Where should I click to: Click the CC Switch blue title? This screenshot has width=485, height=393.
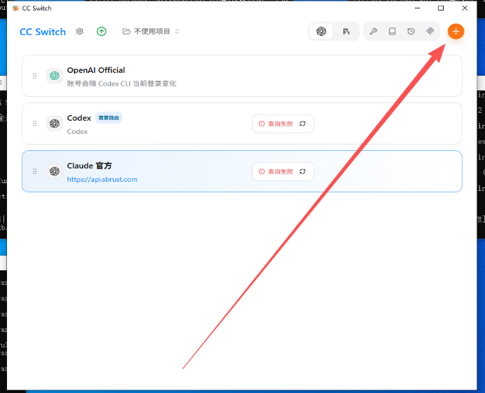pos(43,32)
